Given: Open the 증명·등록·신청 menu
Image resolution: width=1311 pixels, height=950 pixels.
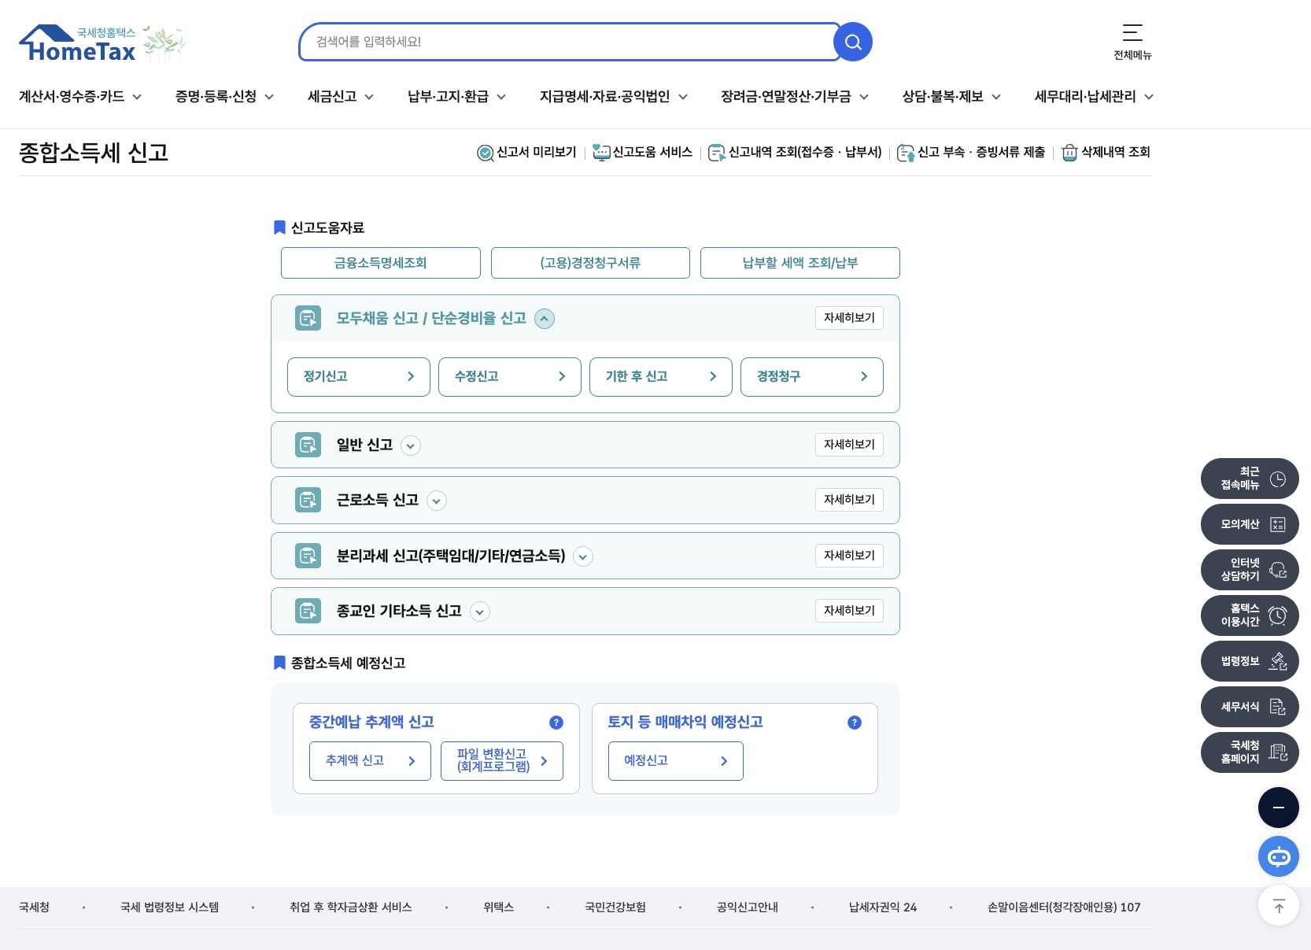Looking at the screenshot, I should click(225, 97).
